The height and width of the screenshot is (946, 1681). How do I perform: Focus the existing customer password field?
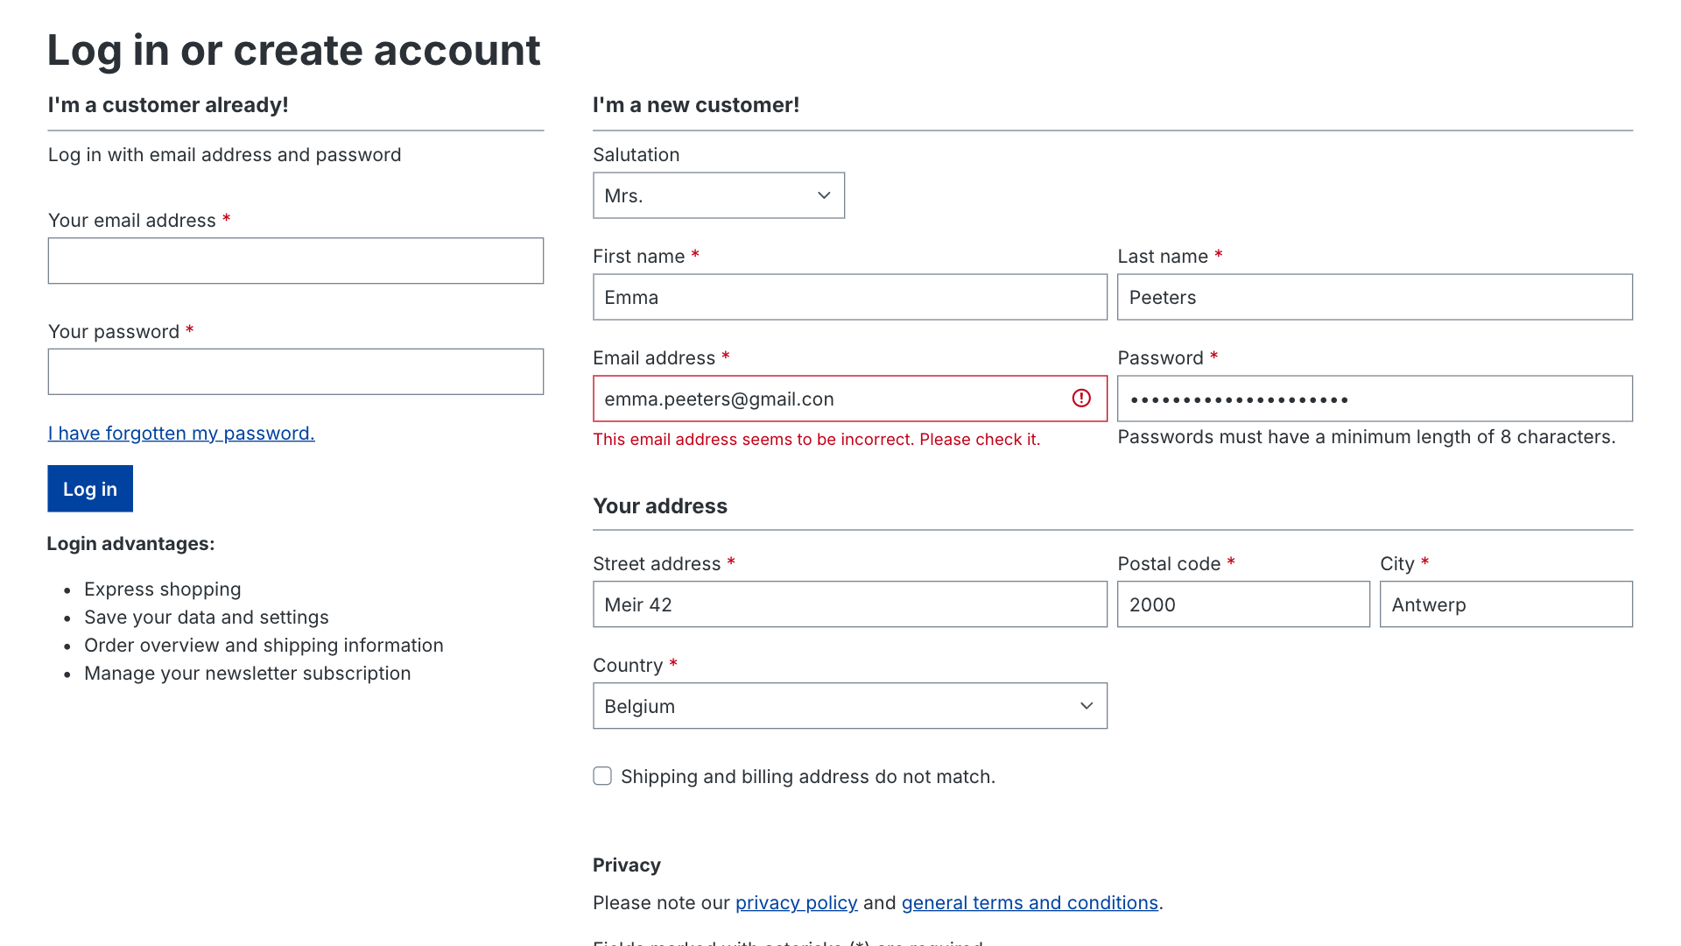tap(296, 372)
